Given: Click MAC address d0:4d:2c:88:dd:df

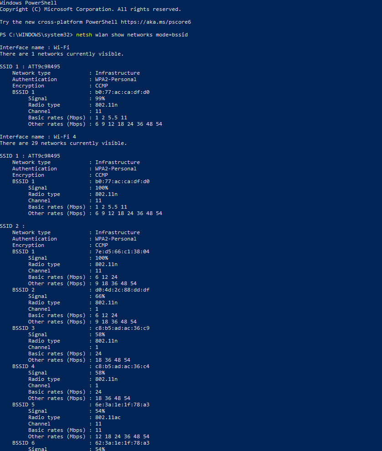Looking at the screenshot, I should 122,290.
